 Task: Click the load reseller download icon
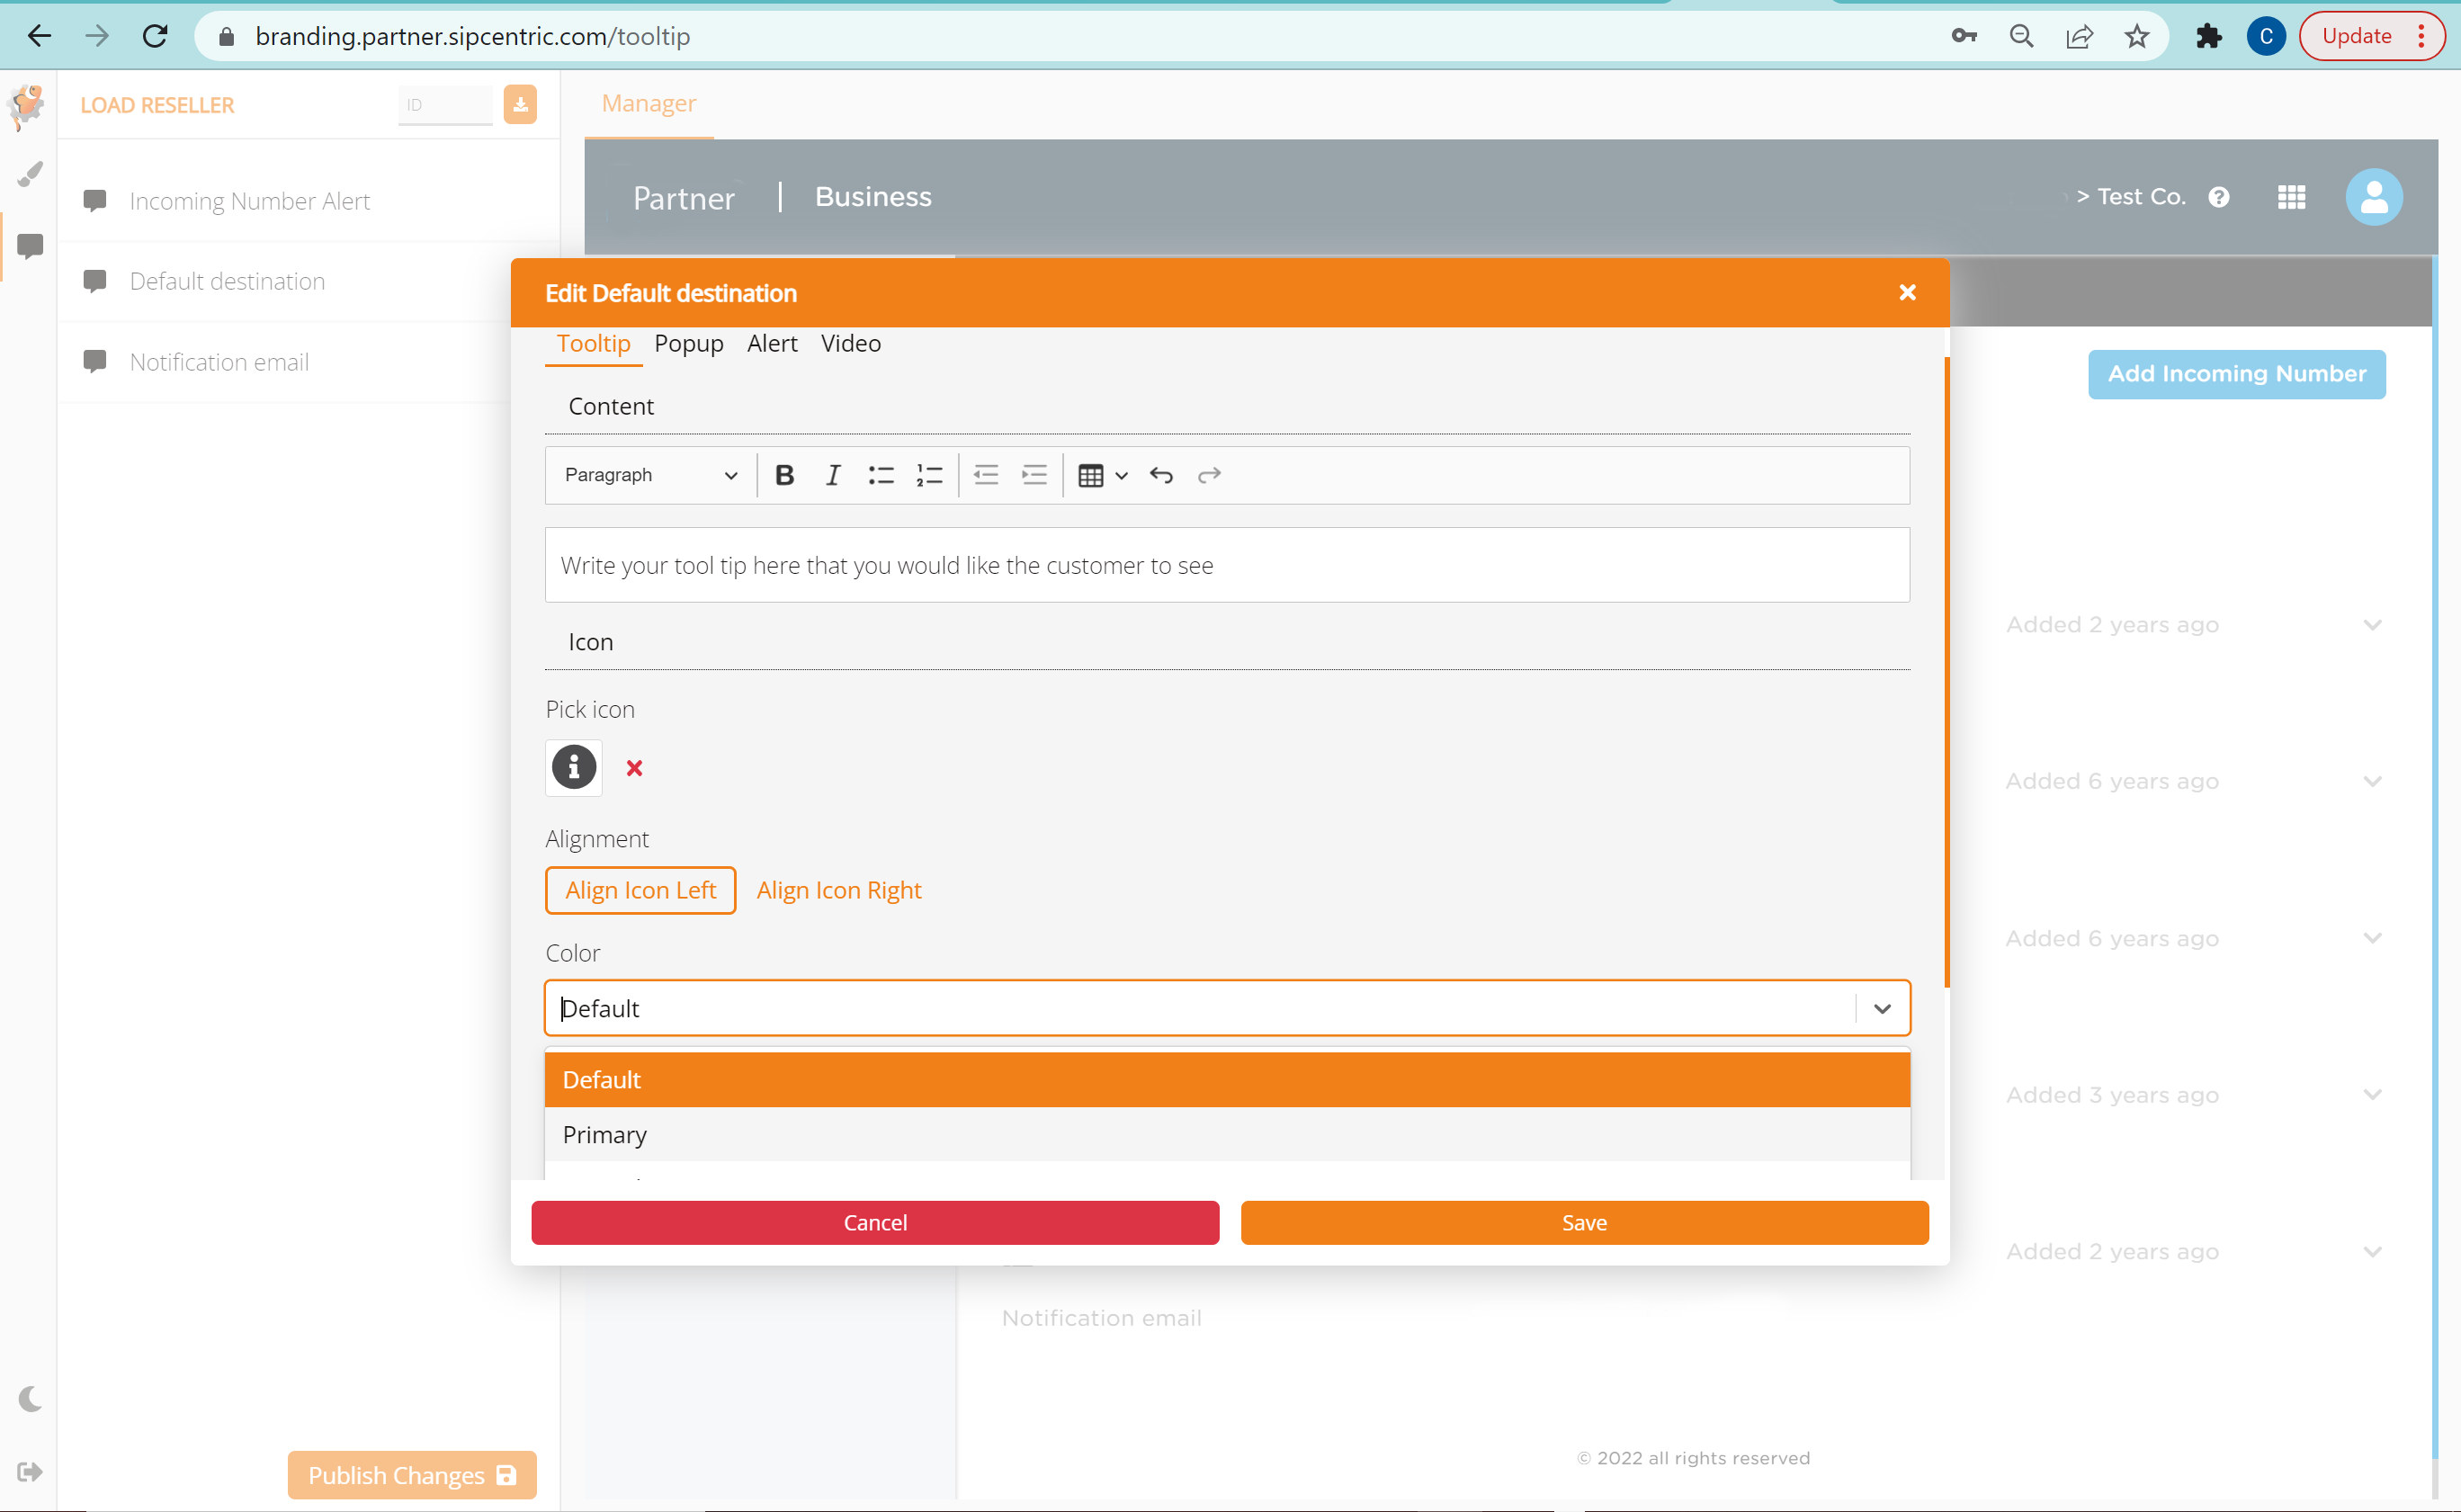[520, 104]
